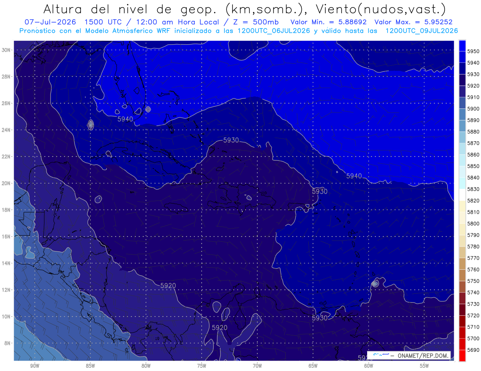Click the 26N latitude tick label

[x=6, y=103]
